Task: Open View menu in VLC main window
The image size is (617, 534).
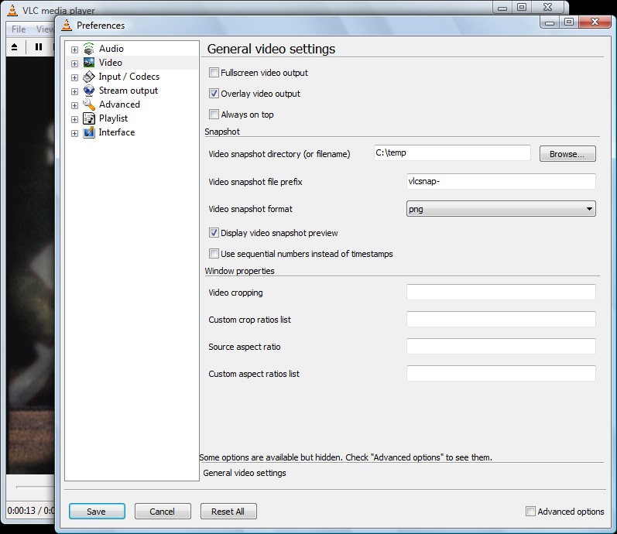Action: 44,29
